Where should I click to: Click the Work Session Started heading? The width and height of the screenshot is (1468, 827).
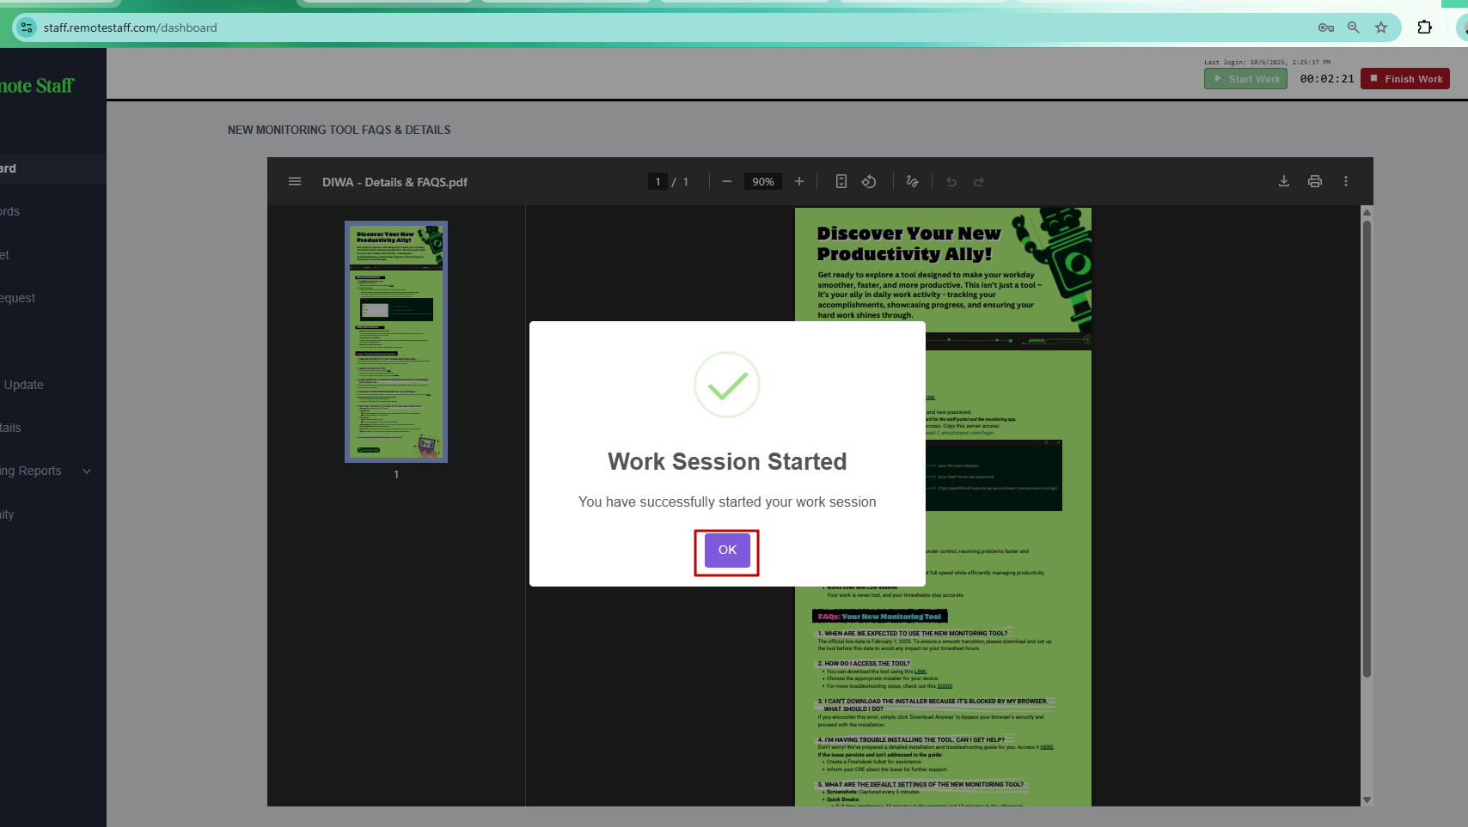(x=727, y=461)
